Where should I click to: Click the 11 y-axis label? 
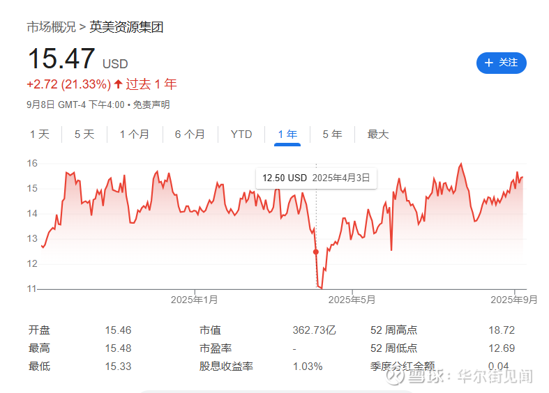(x=32, y=288)
